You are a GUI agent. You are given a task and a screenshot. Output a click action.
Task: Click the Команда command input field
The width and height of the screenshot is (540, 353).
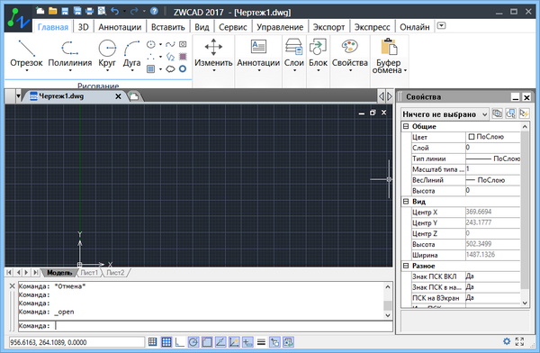pyautogui.click(x=223, y=326)
